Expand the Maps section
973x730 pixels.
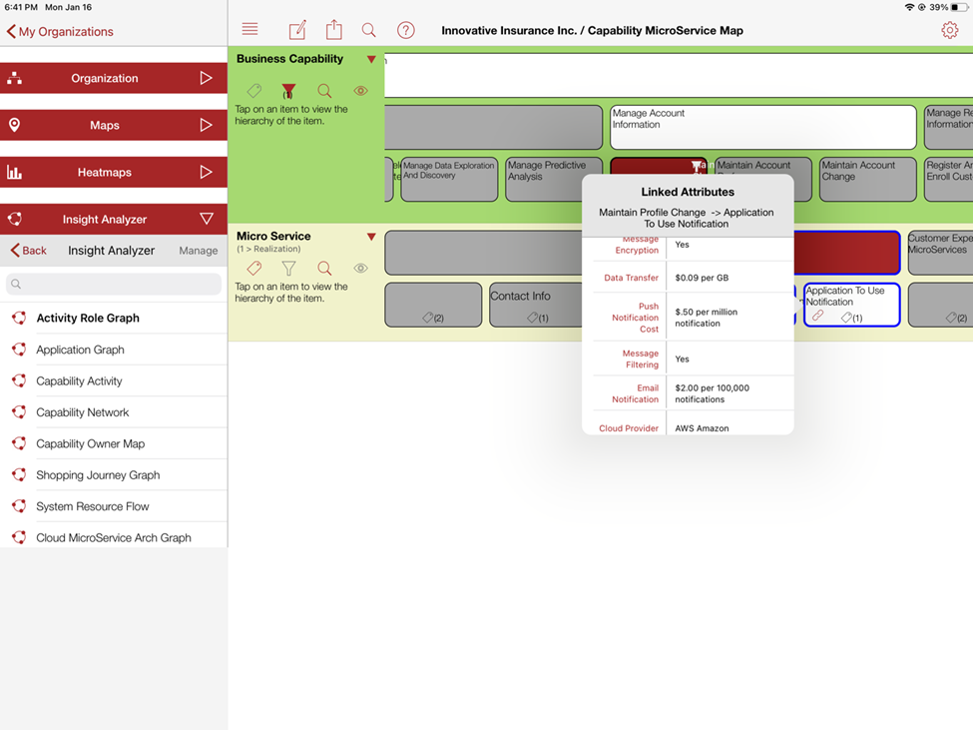coord(114,126)
